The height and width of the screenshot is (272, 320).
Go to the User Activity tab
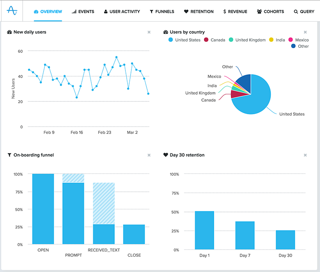(122, 12)
